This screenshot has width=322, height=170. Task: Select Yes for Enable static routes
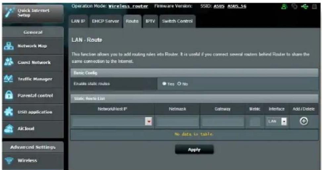[x=164, y=84]
